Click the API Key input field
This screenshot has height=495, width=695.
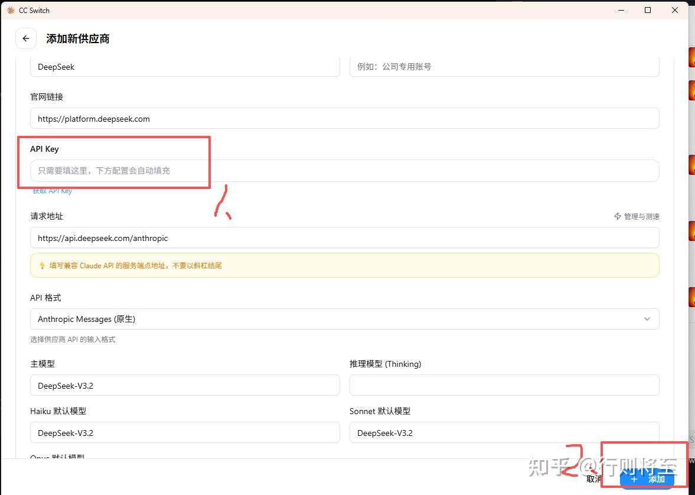[345, 171]
